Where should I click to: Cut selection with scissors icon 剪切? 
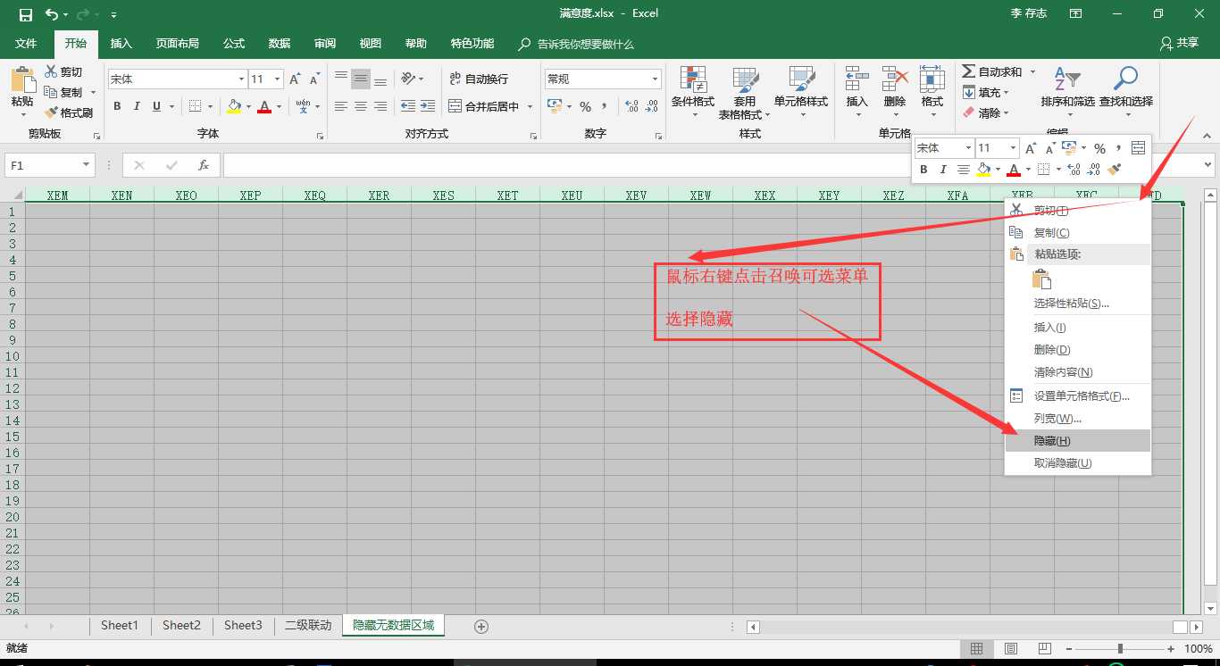coord(63,71)
